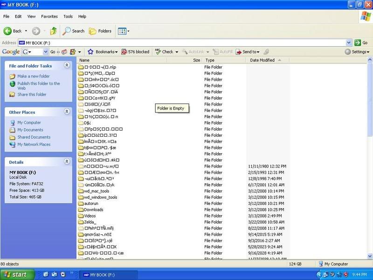Sort by the Size column header
This screenshot has width=373, height=280.
[x=185, y=60]
